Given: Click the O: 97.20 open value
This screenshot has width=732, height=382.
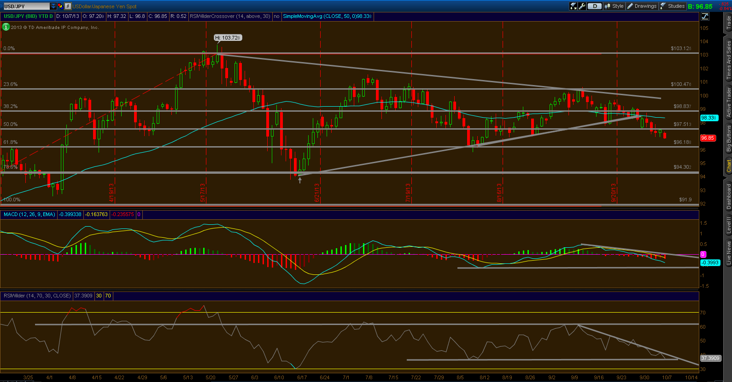Looking at the screenshot, I should (94, 16).
